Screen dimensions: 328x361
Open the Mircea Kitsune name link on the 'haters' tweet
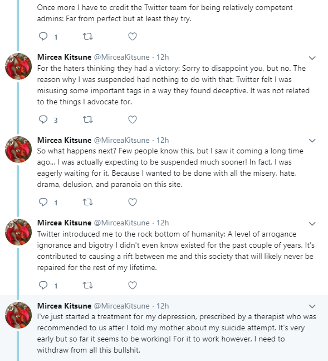pos(65,57)
